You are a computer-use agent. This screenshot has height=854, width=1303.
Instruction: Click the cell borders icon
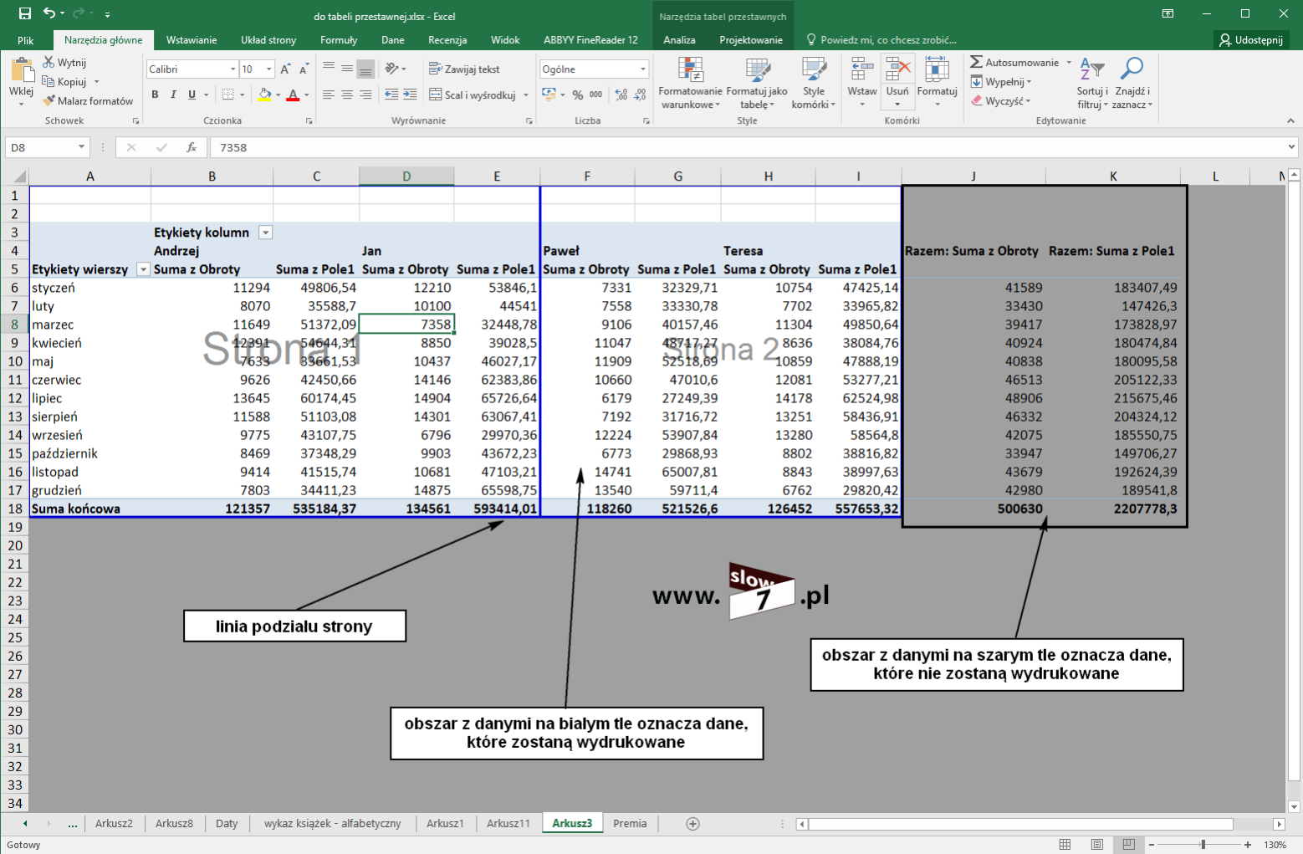point(227,95)
